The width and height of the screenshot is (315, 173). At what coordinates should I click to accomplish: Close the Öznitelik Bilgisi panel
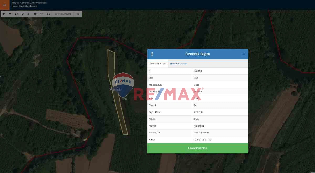click(244, 54)
